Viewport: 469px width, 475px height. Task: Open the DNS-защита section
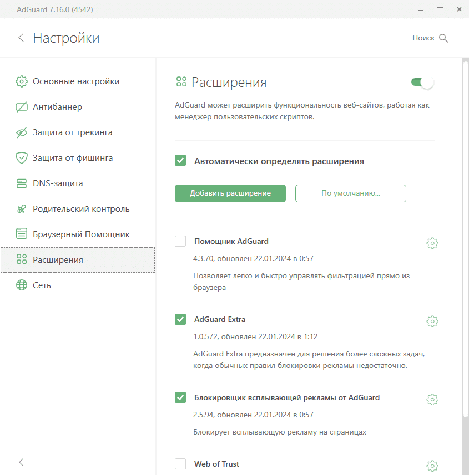[x=78, y=183]
